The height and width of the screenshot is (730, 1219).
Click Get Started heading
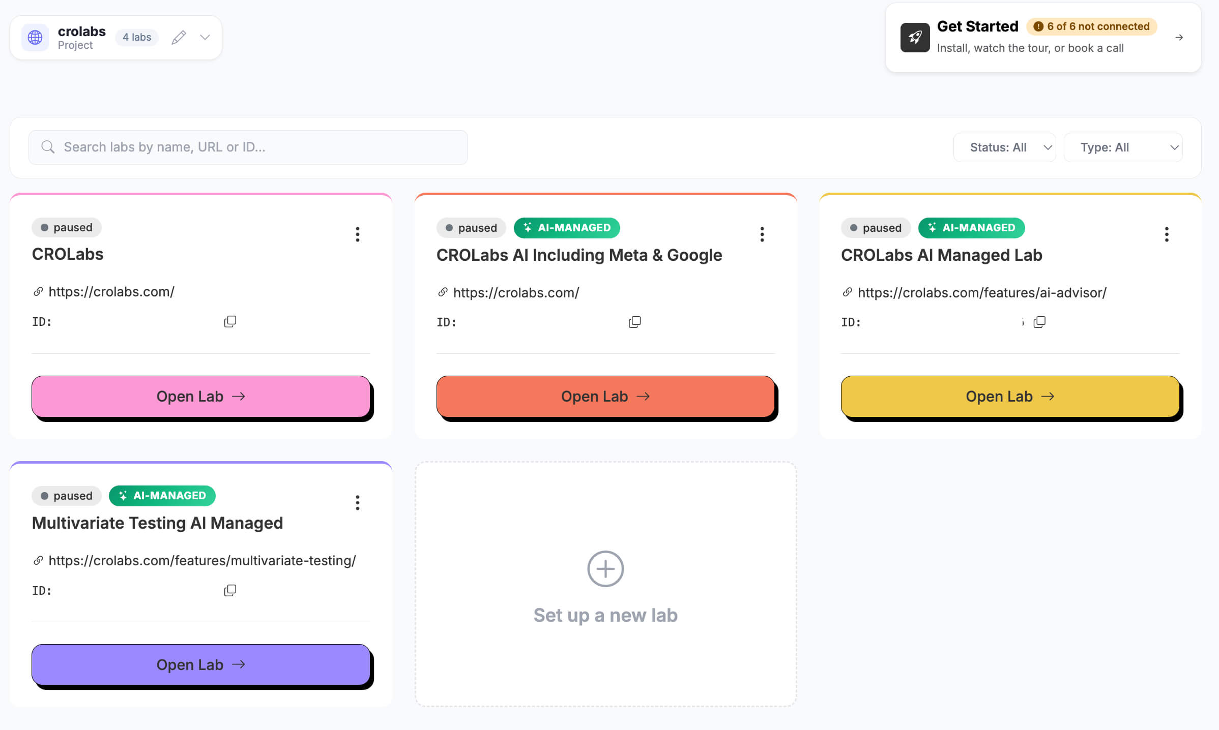[x=977, y=26]
